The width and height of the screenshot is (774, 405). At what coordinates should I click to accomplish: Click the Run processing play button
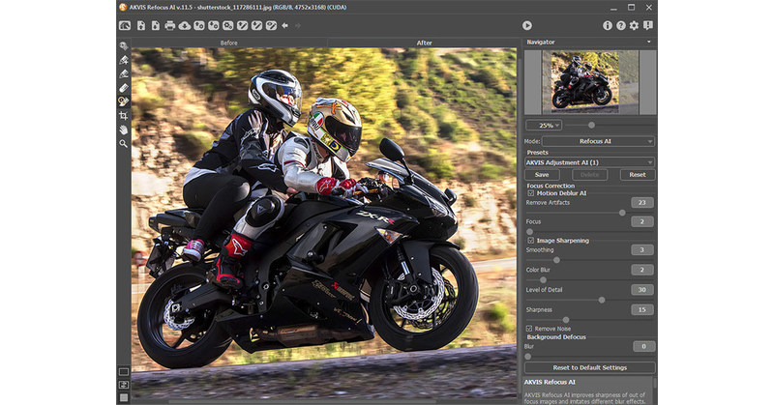point(527,25)
